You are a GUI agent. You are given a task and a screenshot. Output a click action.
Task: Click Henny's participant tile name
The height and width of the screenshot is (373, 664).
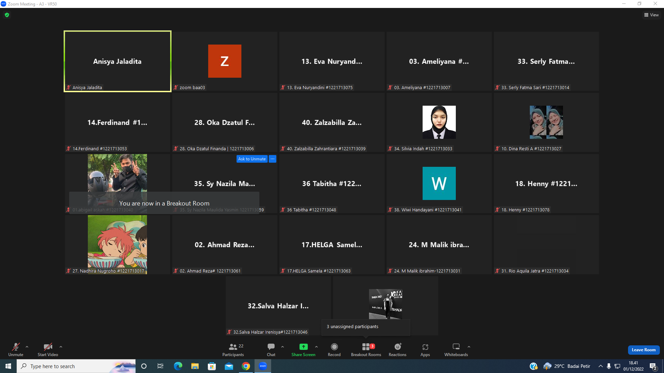pos(546,184)
